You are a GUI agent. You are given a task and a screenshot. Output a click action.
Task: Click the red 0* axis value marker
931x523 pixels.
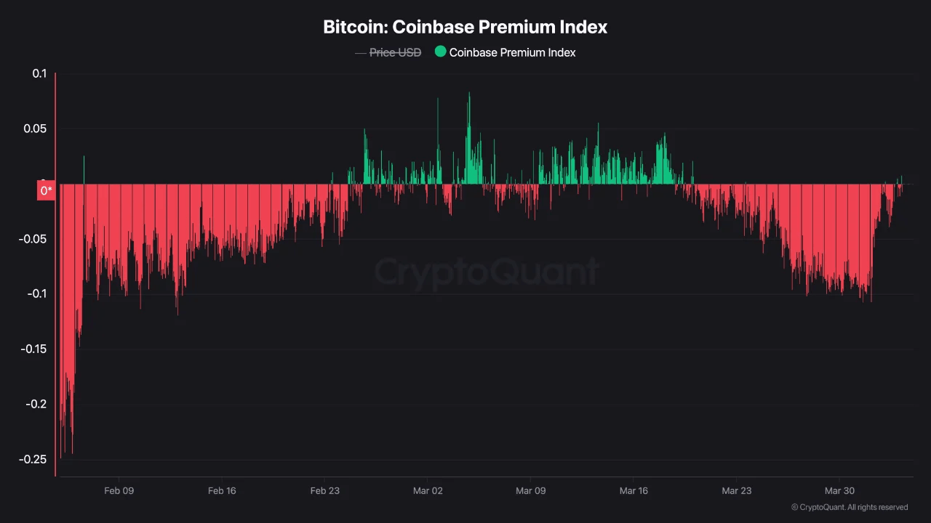point(46,191)
